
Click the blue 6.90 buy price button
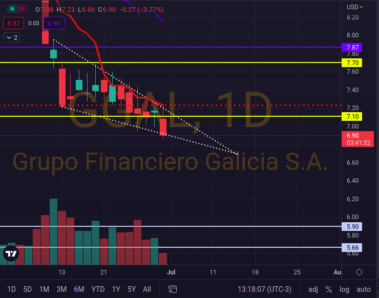tap(54, 23)
